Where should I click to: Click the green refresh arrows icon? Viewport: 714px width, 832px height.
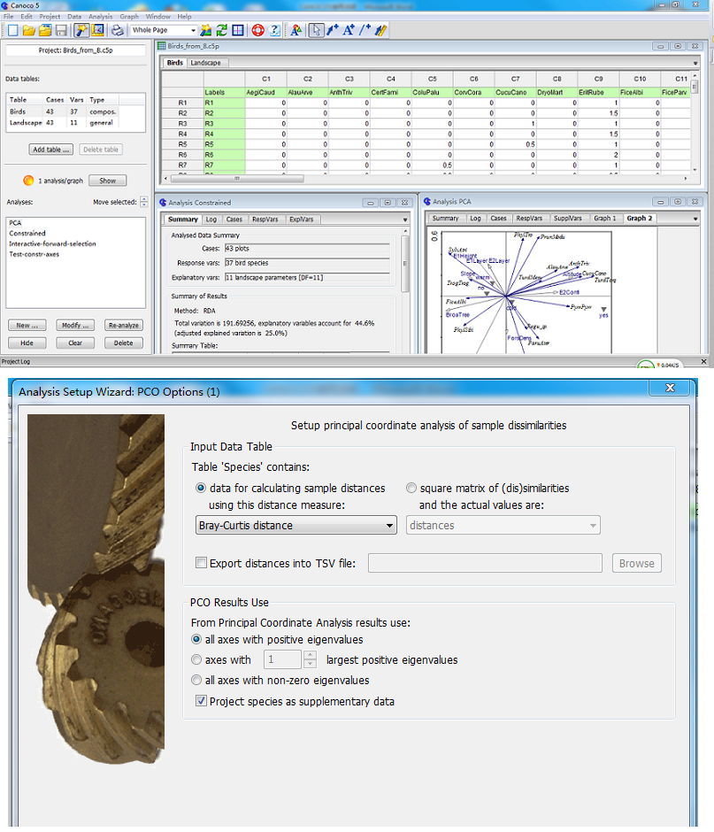(x=222, y=30)
